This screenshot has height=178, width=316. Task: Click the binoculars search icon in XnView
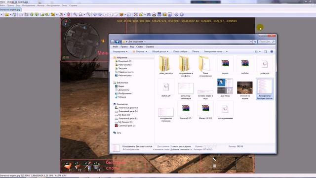click(149, 14)
